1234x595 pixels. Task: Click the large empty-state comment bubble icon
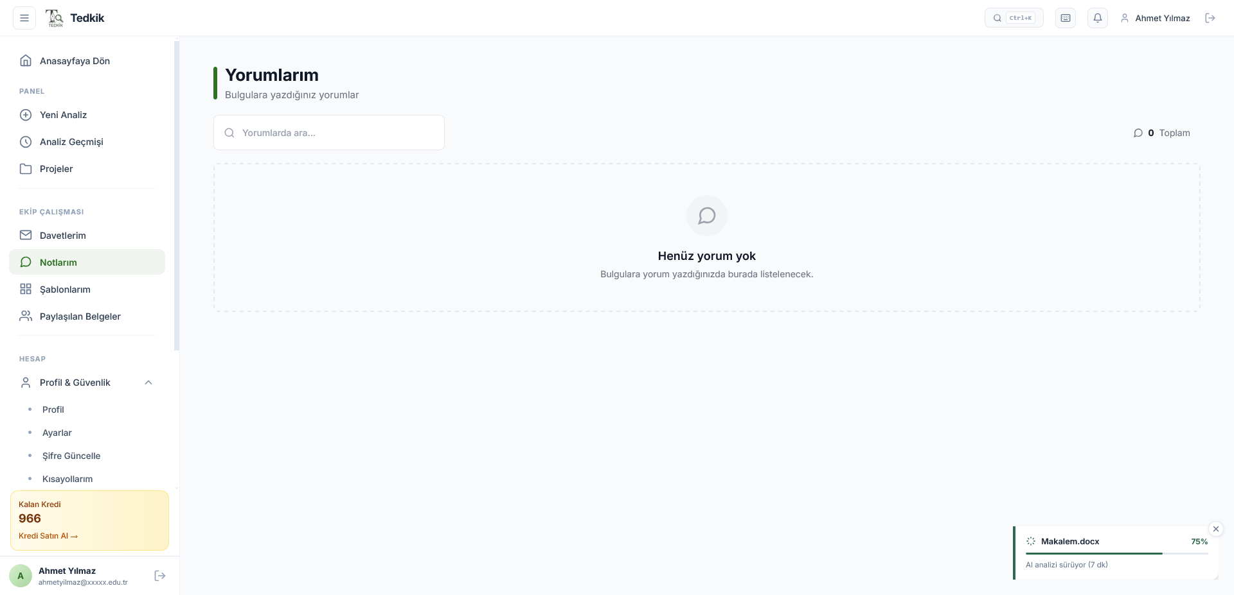tap(707, 216)
